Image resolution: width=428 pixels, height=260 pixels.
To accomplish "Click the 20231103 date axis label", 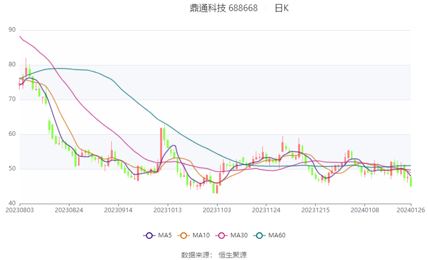I will 217,210.
